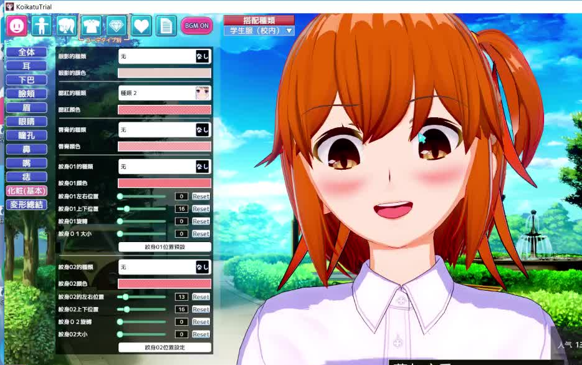This screenshot has height=365, width=582.
Task: Select the 臉頰 cheeks tab
Action: [26, 94]
